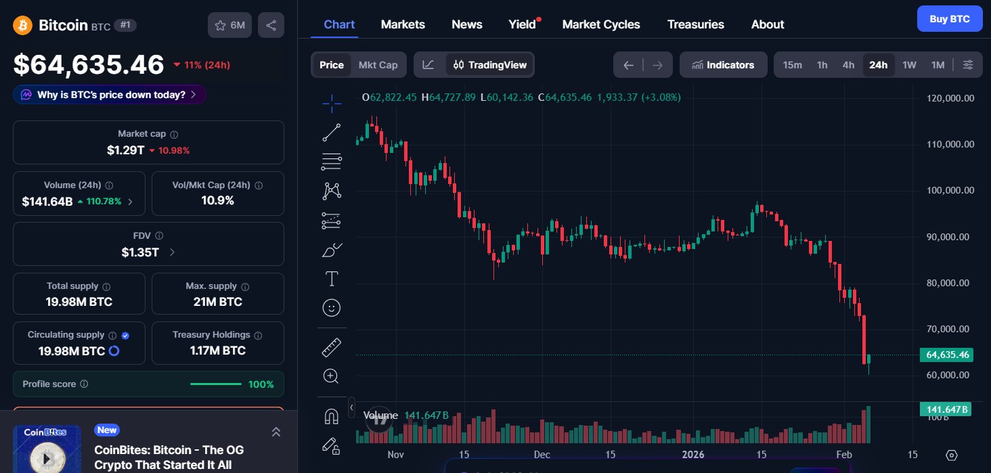Select the trend line drawing tool
This screenshot has width=991, height=473.
coord(331,132)
